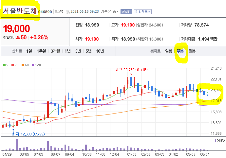Screen dimensions: 226x158
Task: Select the 5년 line chart tab
Action: [x=88, y=51]
